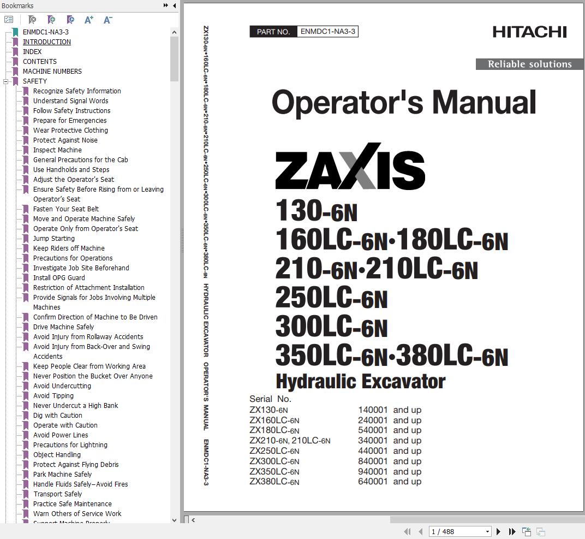Jump to the last page button
The width and height of the screenshot is (585, 539).
pos(512,531)
